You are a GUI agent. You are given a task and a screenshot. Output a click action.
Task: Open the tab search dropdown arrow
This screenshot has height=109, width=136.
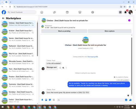pos(2,2)
